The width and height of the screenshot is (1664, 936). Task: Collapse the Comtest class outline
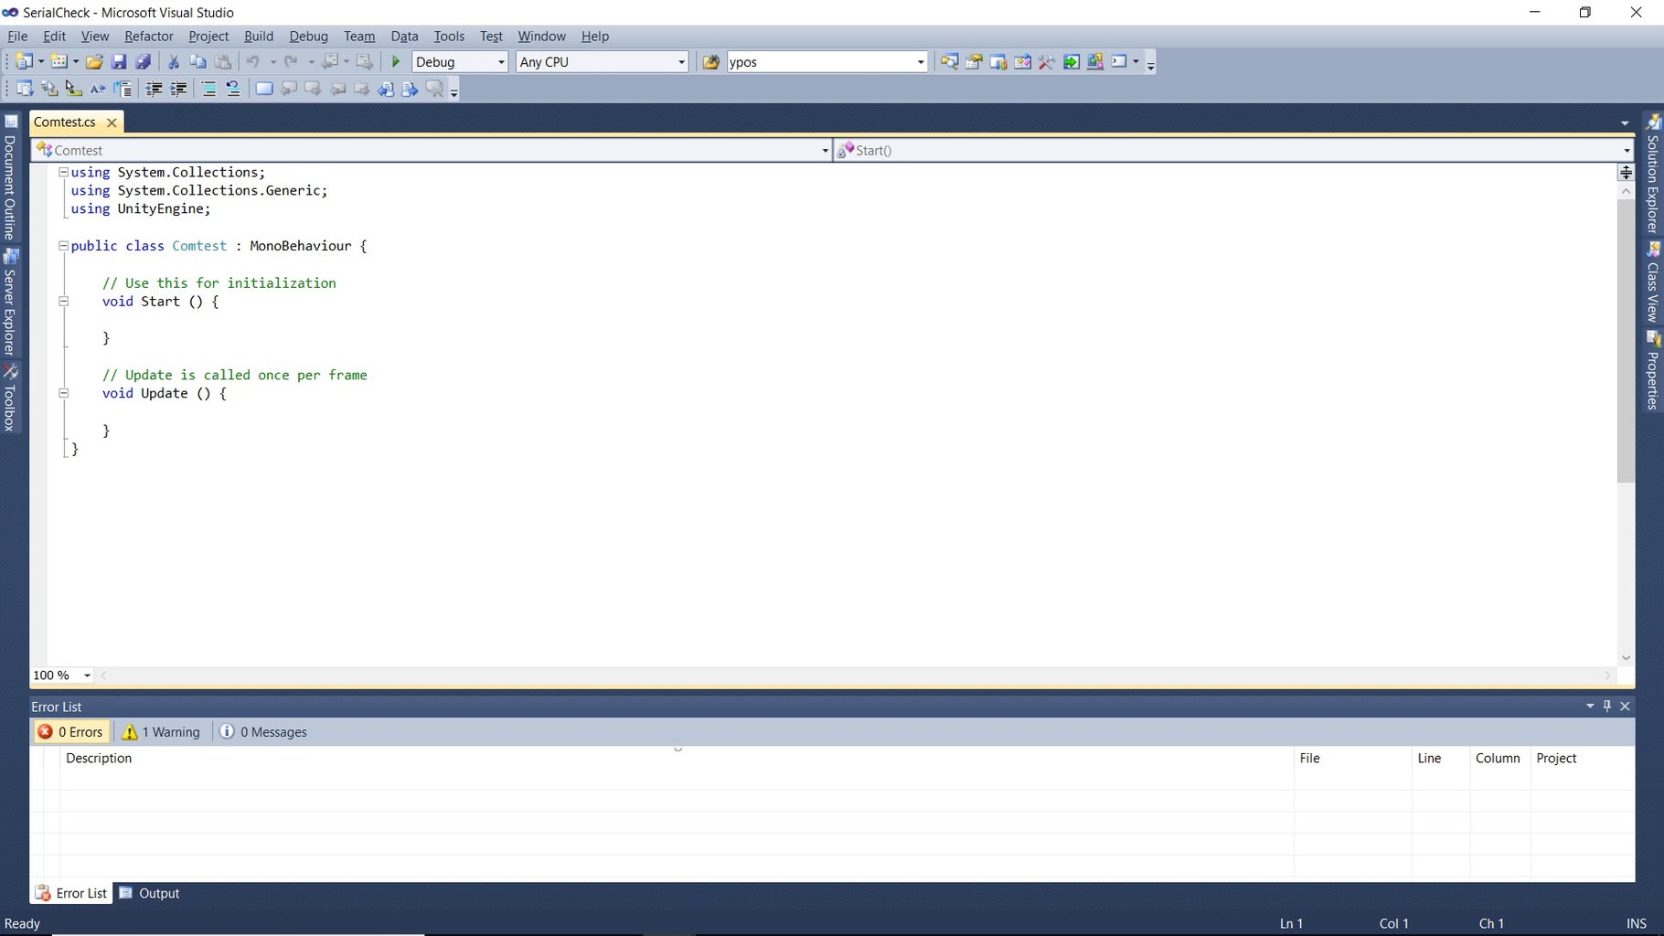click(63, 246)
